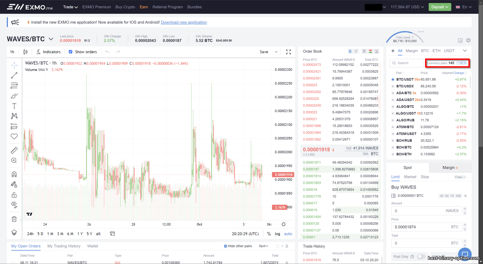Viewport: 483px width, 264px height.
Task: Set amount to 50 percent
Action: click(x=447, y=196)
